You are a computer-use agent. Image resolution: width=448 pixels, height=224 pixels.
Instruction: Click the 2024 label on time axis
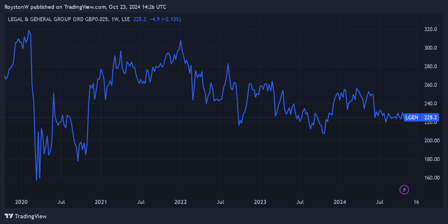tap(340, 202)
